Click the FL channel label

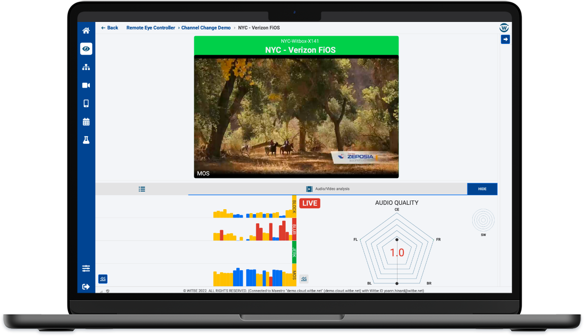[356, 239]
